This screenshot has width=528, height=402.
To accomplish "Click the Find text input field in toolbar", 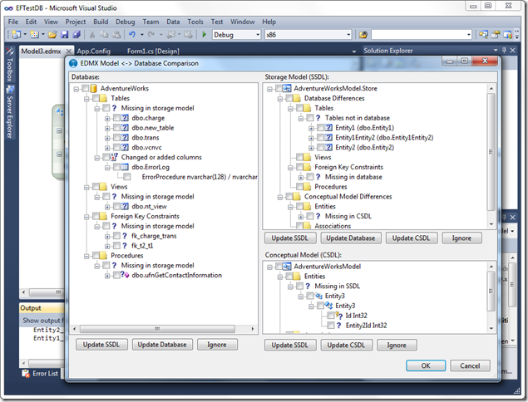I will 421,35.
